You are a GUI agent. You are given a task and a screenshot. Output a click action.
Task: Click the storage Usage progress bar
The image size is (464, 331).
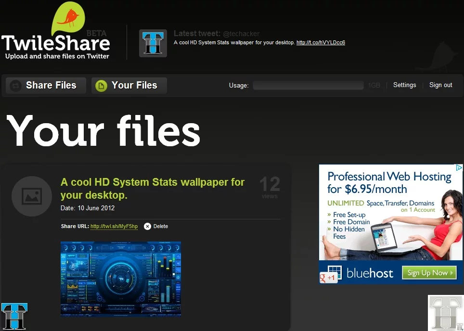(x=308, y=86)
